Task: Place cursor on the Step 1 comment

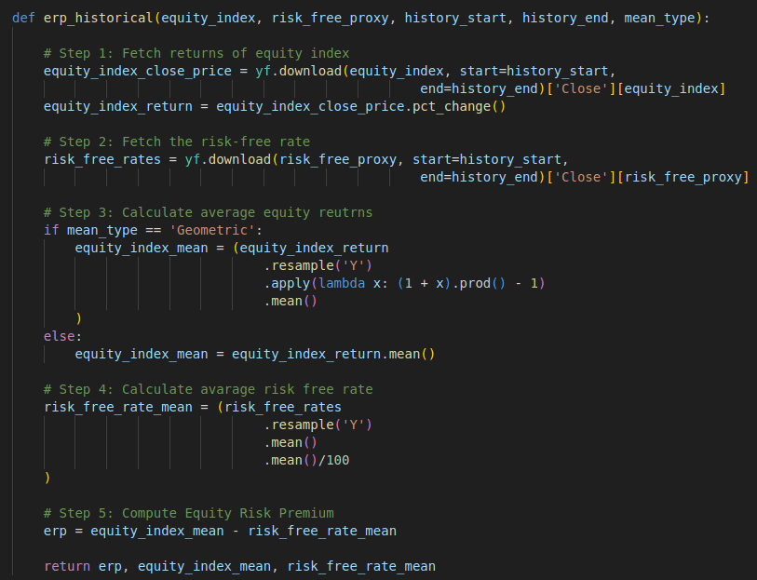Action: (x=196, y=53)
